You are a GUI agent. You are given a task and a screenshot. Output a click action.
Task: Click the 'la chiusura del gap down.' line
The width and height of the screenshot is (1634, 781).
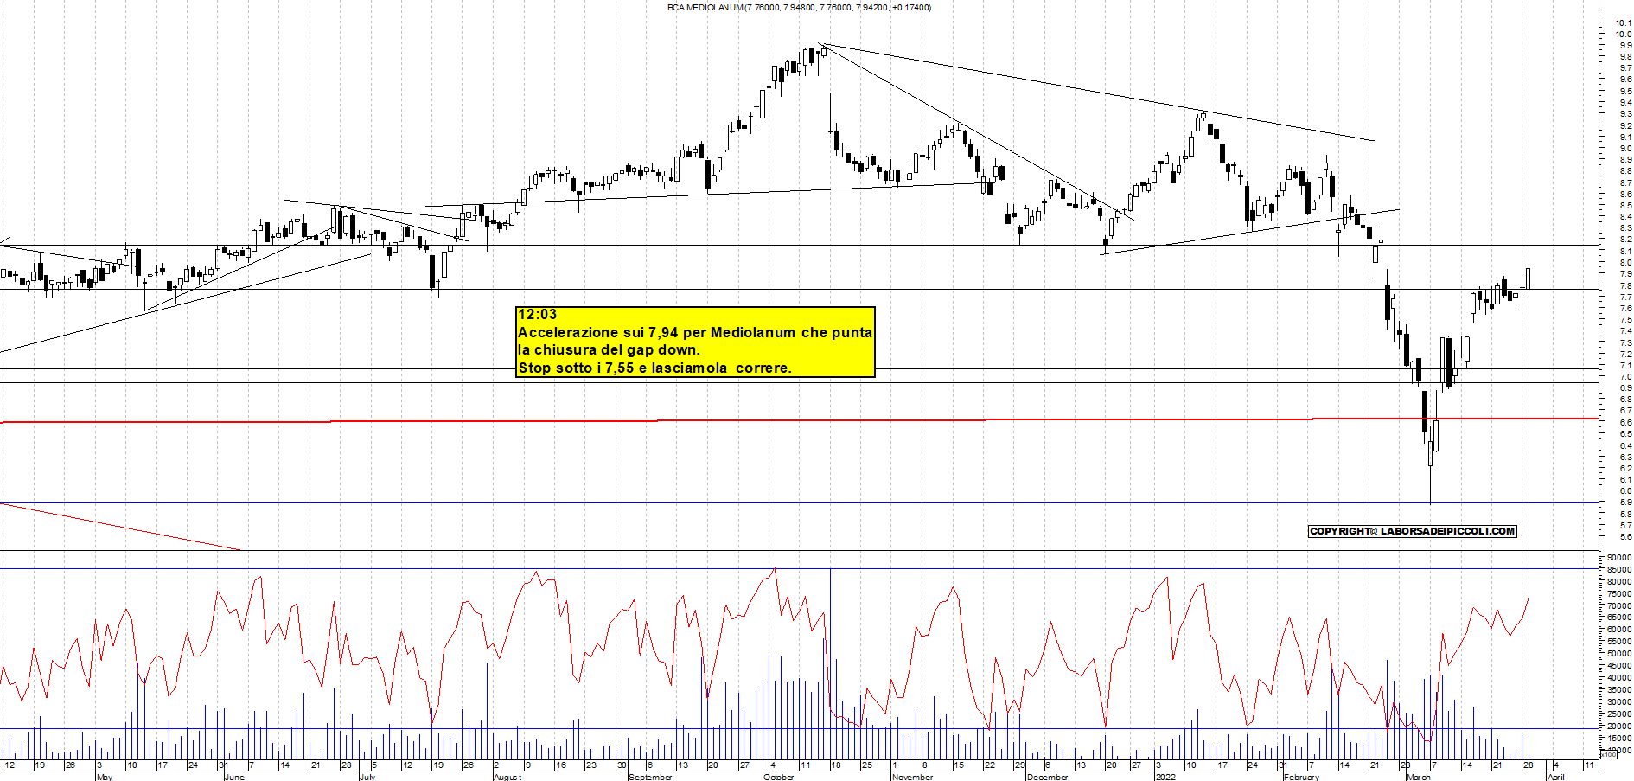coord(609,350)
